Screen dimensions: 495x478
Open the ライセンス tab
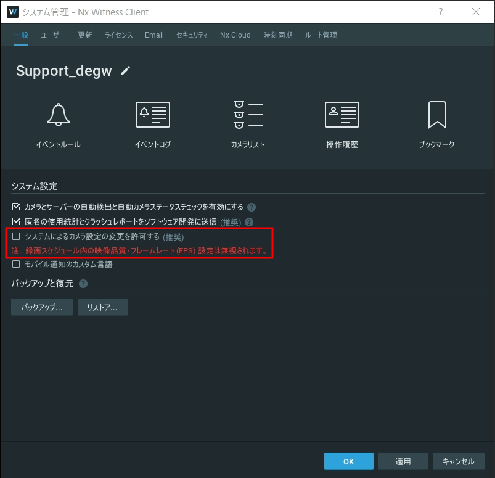click(119, 35)
